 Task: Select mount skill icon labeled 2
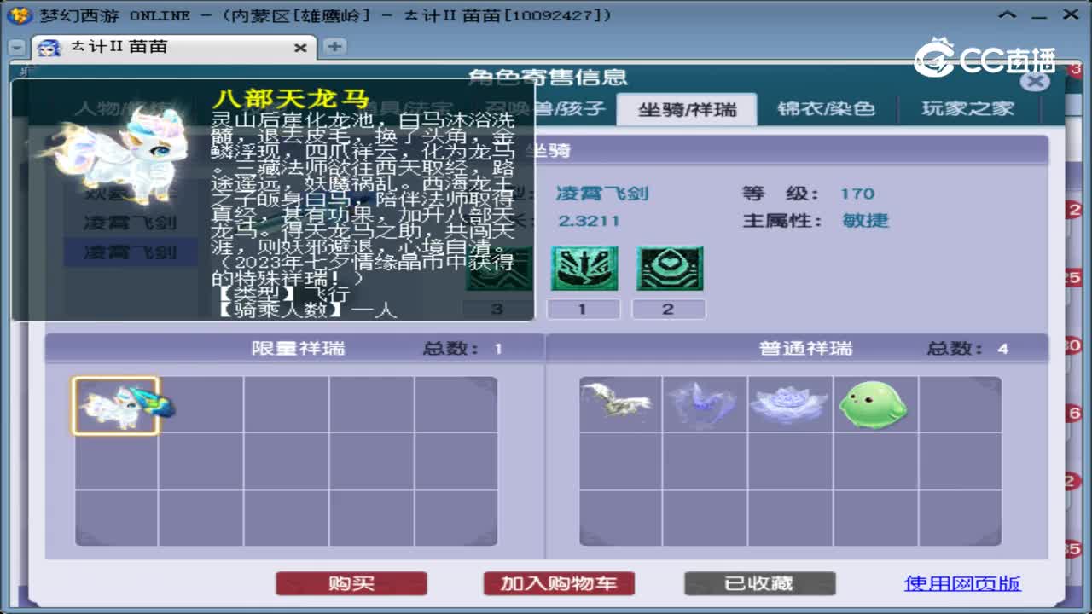[x=669, y=268]
